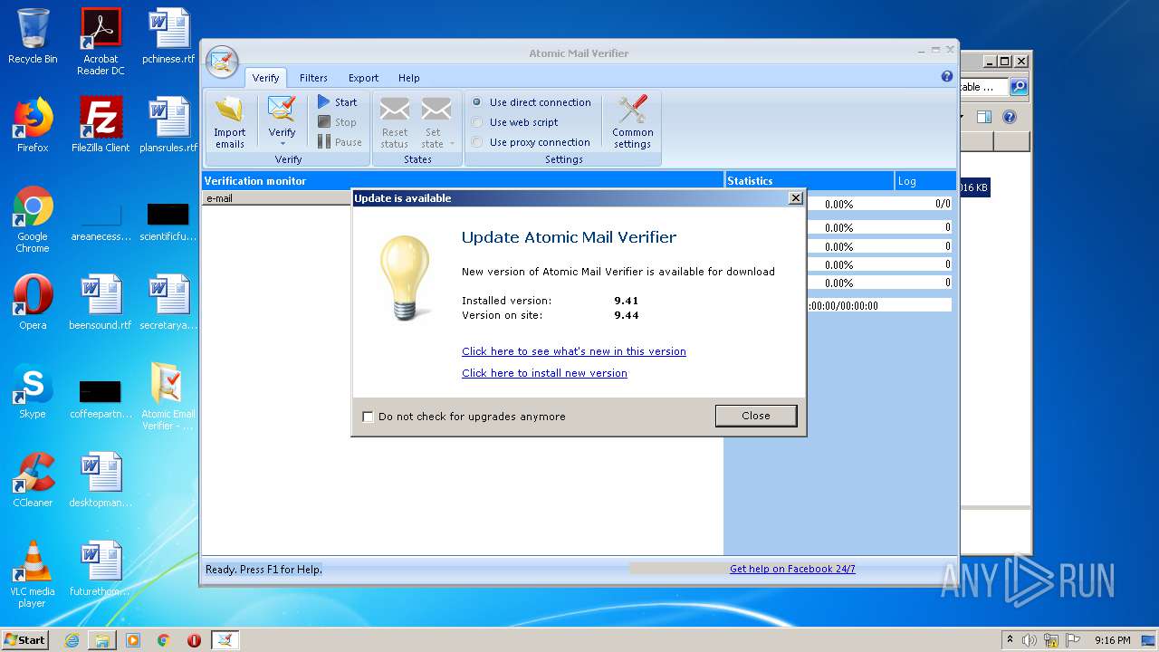Viewport: 1159px width, 652px height.
Task: Select the pchinese.rtf desktop file
Action: (168, 36)
